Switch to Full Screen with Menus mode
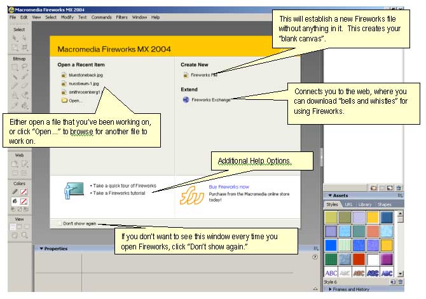 coord(20,226)
